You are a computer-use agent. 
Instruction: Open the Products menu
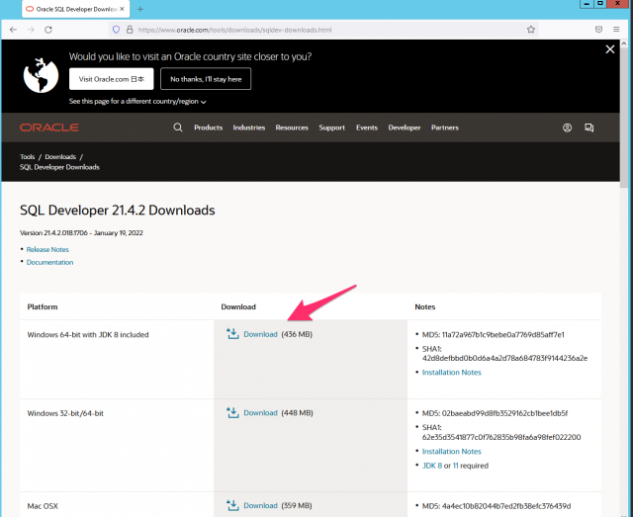(209, 128)
